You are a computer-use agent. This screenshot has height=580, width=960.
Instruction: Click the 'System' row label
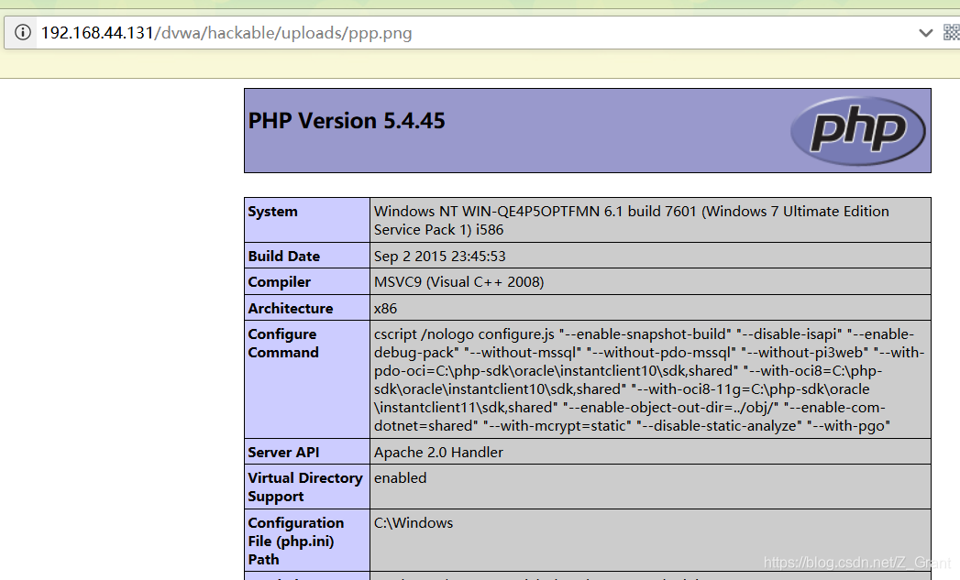(272, 212)
